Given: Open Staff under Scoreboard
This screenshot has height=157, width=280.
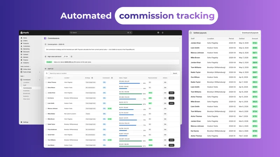Looking at the screenshot, I should [24, 85].
